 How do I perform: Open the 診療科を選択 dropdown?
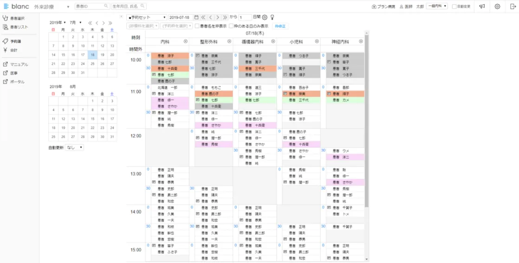pos(143,26)
